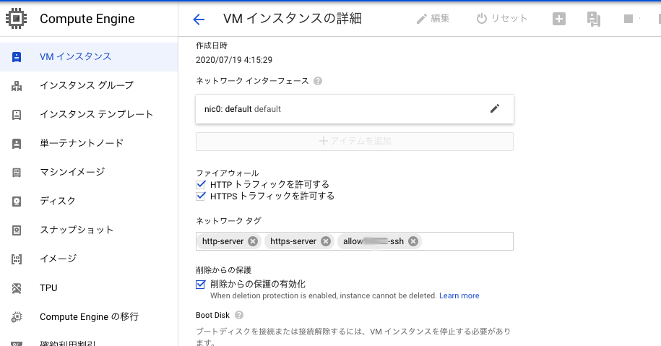Viewport: 661px width, 346px height.
Task: Click the リセット reset button
Action: 502,19
